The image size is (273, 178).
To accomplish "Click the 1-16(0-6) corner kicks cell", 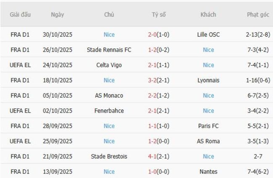I will click(x=258, y=80).
